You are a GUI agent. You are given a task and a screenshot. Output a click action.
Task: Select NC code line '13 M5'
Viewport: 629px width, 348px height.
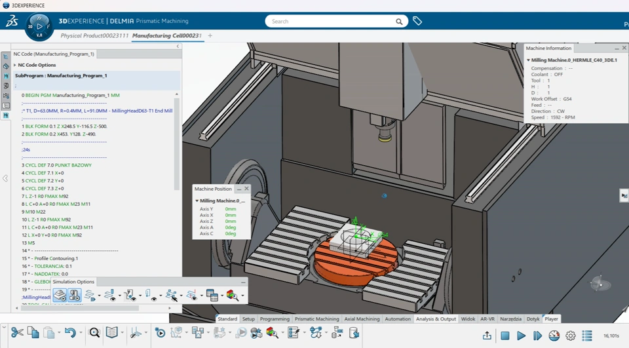(x=28, y=243)
